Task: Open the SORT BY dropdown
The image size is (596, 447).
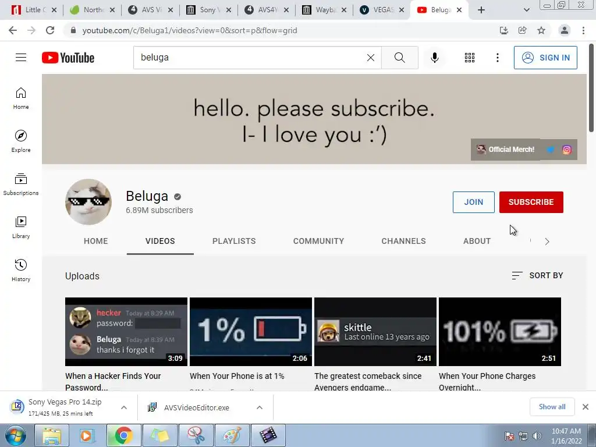Action: coord(537,275)
